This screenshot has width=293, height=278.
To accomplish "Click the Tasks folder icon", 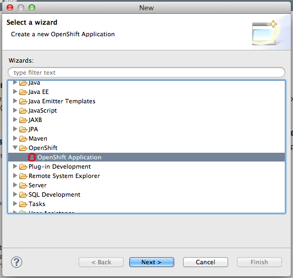I will 23,204.
